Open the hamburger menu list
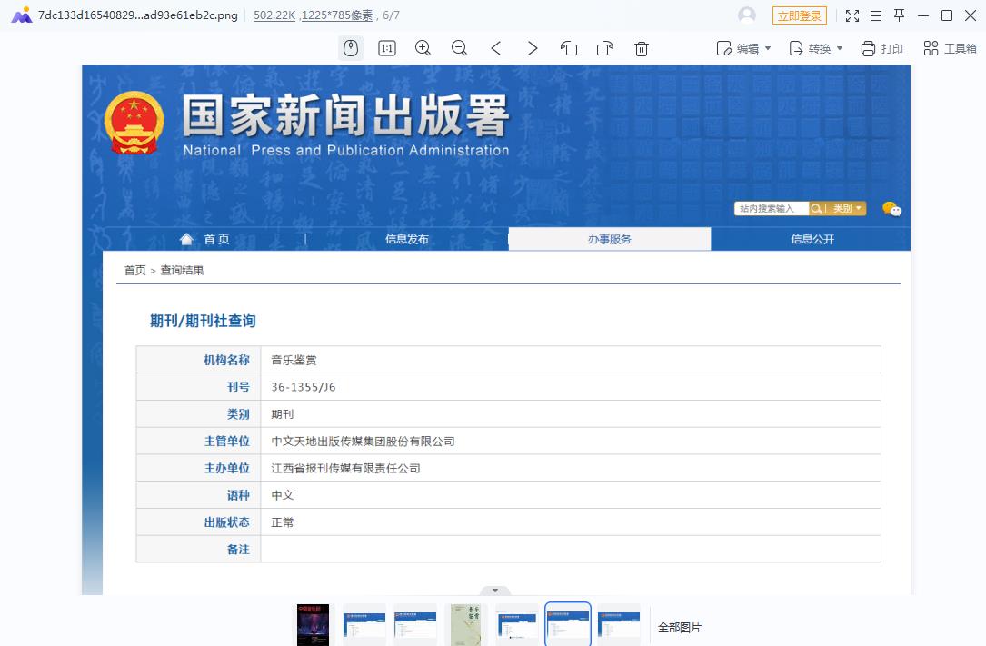Screen dimensions: 986x646 [x=876, y=15]
